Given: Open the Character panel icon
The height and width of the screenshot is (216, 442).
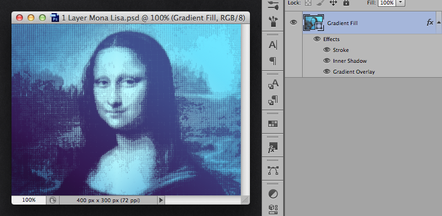Looking at the screenshot, I should point(273,45).
